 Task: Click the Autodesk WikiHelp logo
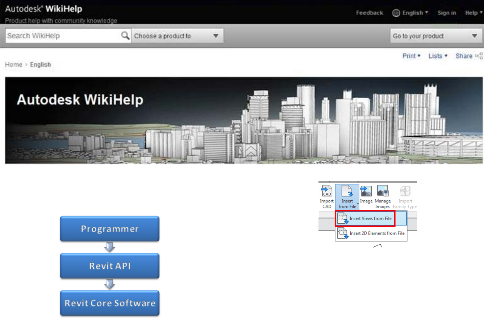pyautogui.click(x=43, y=8)
